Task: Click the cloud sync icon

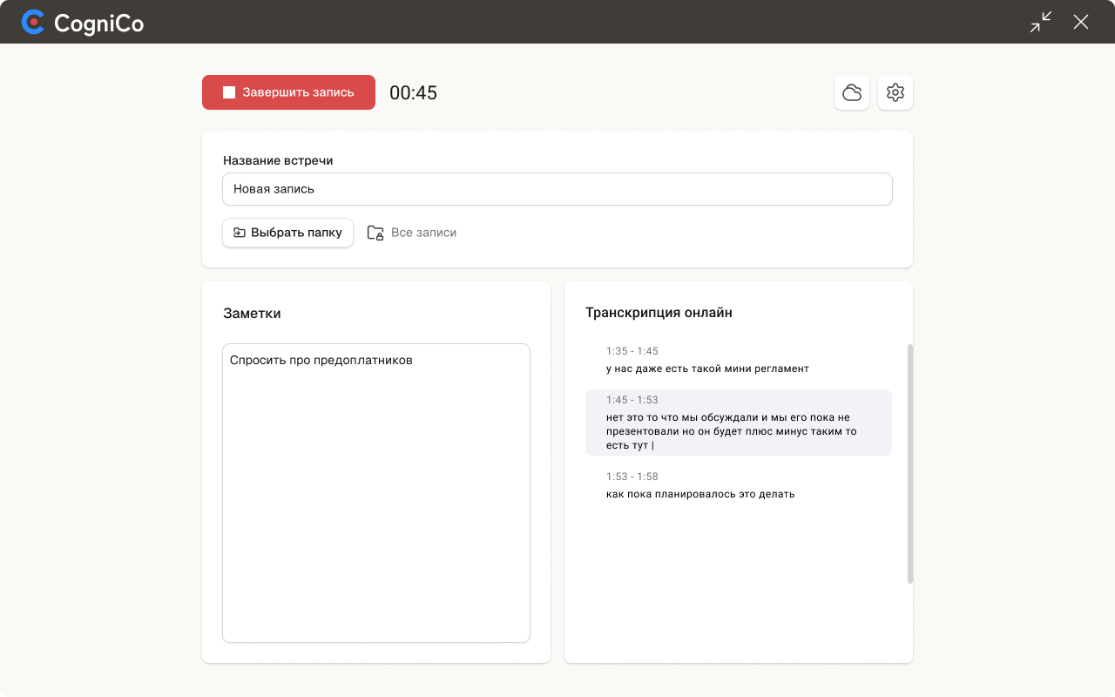Action: tap(852, 92)
